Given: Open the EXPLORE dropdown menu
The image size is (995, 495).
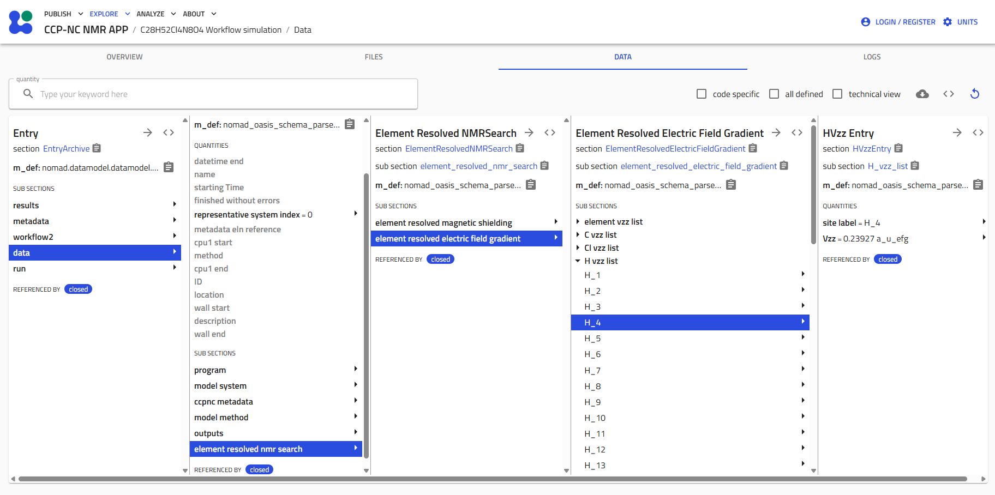Looking at the screenshot, I should 110,14.
